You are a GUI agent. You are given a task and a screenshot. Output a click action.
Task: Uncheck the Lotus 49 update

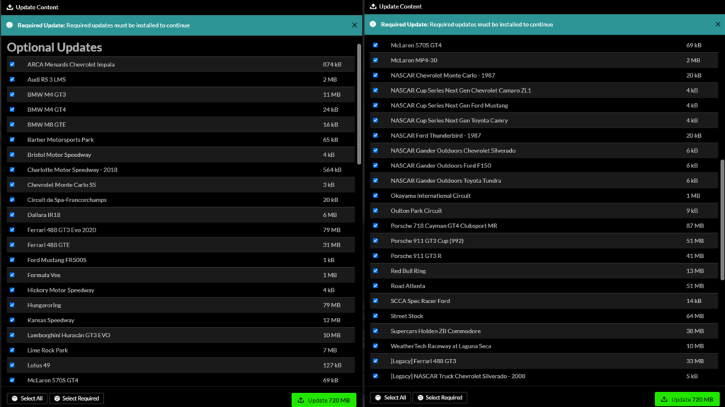pyautogui.click(x=12, y=365)
